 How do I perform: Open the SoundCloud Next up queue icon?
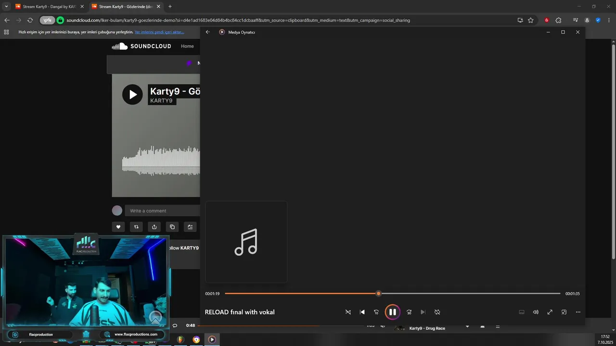[498, 327]
